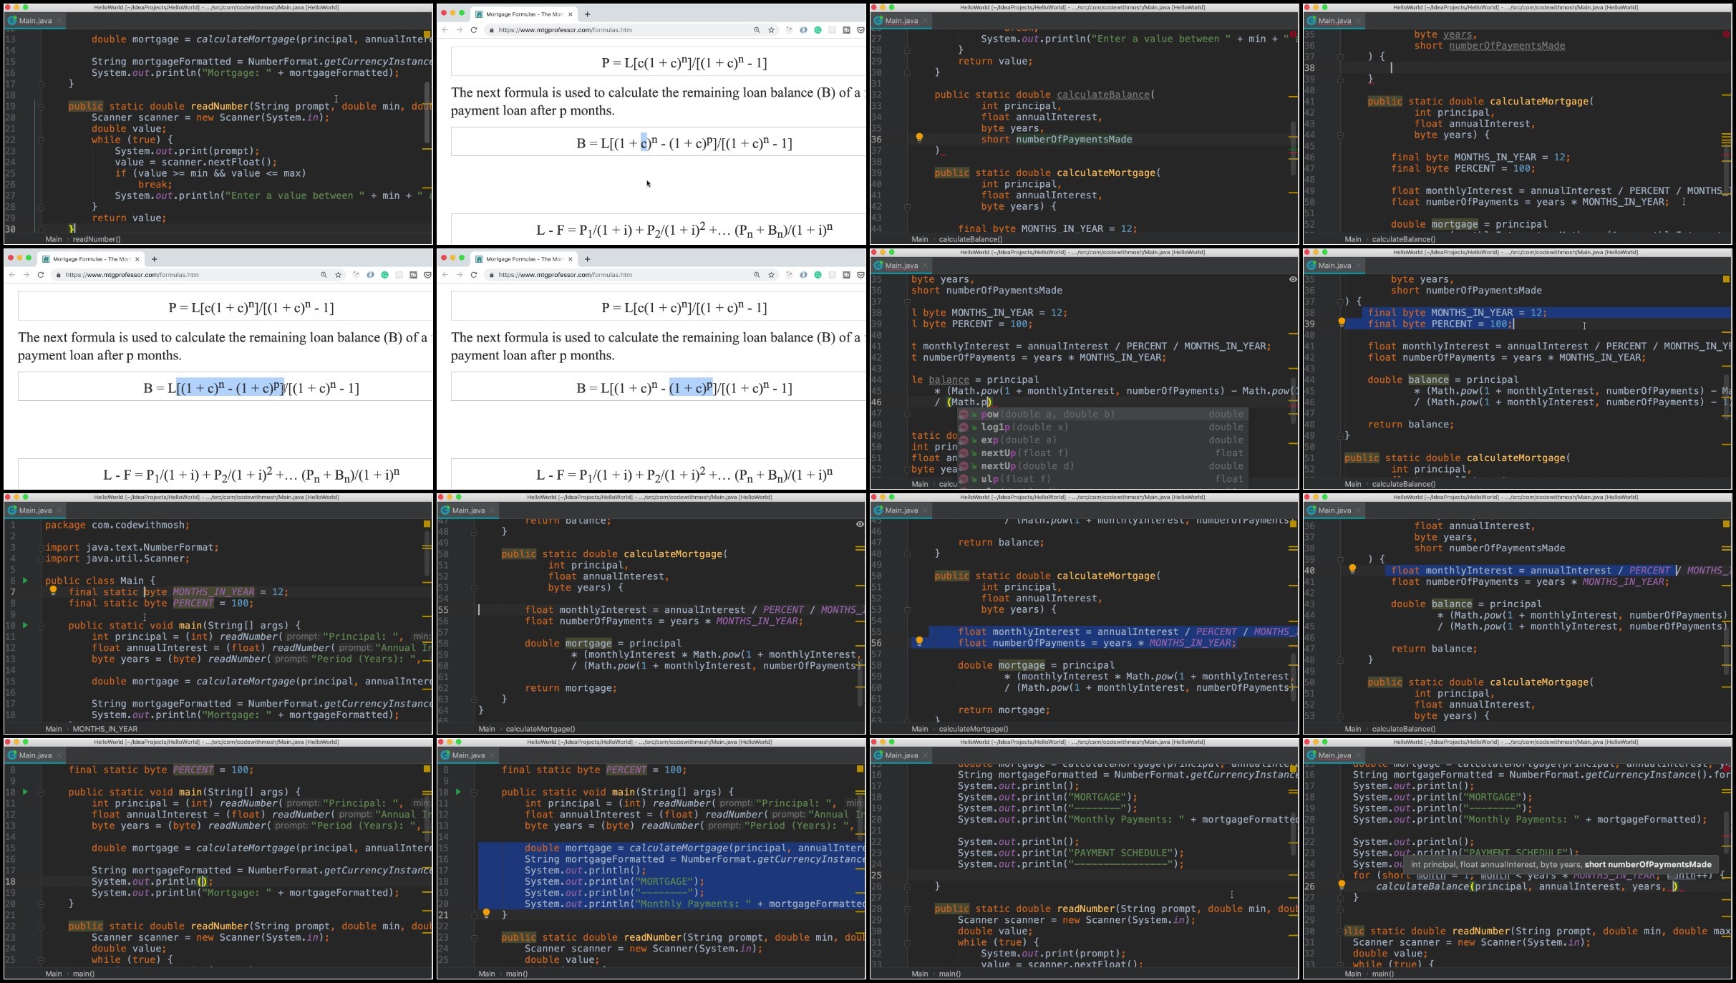
Task: Collapse readNumber using the fold marker on line 19
Action: point(41,106)
